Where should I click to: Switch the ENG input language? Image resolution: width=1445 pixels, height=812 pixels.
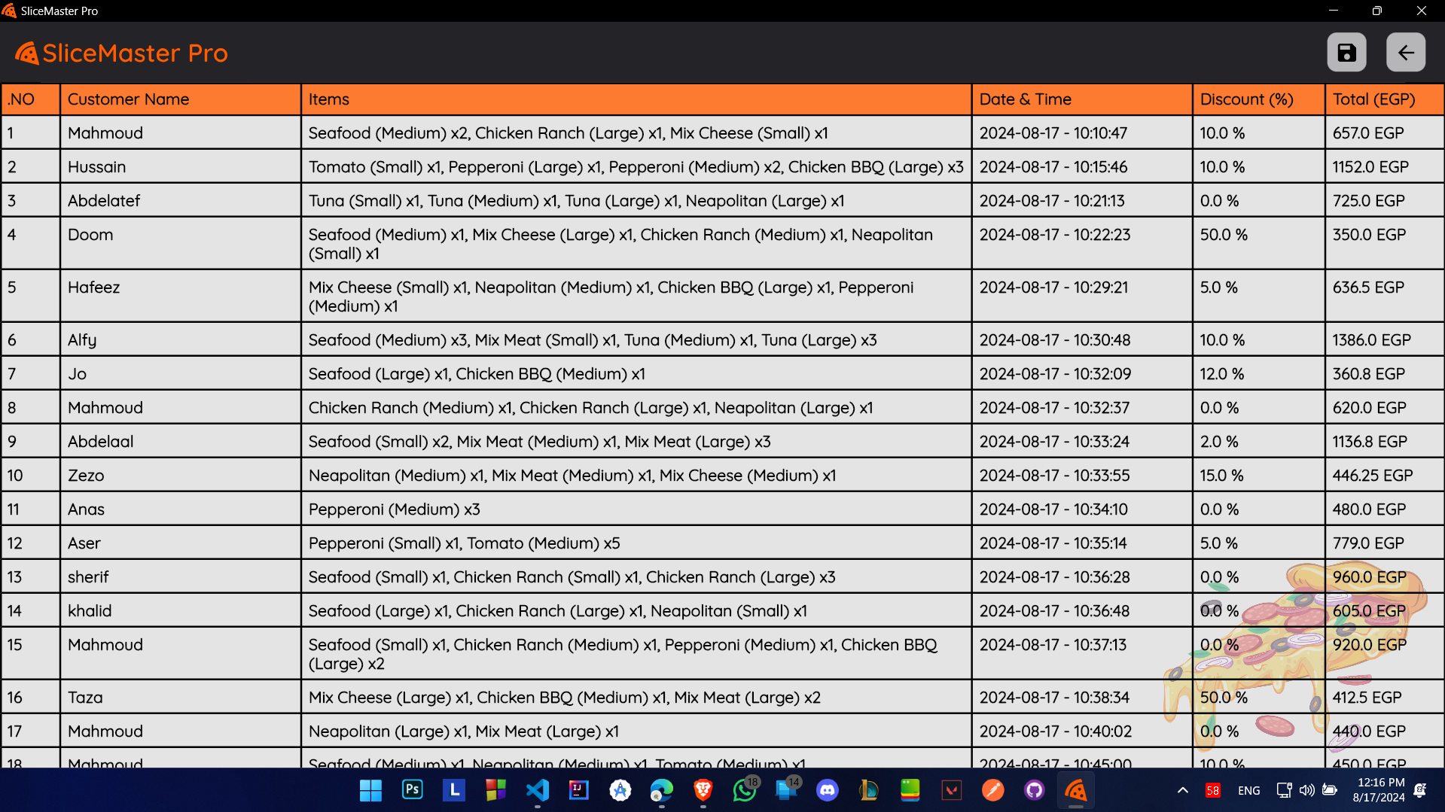click(1248, 790)
